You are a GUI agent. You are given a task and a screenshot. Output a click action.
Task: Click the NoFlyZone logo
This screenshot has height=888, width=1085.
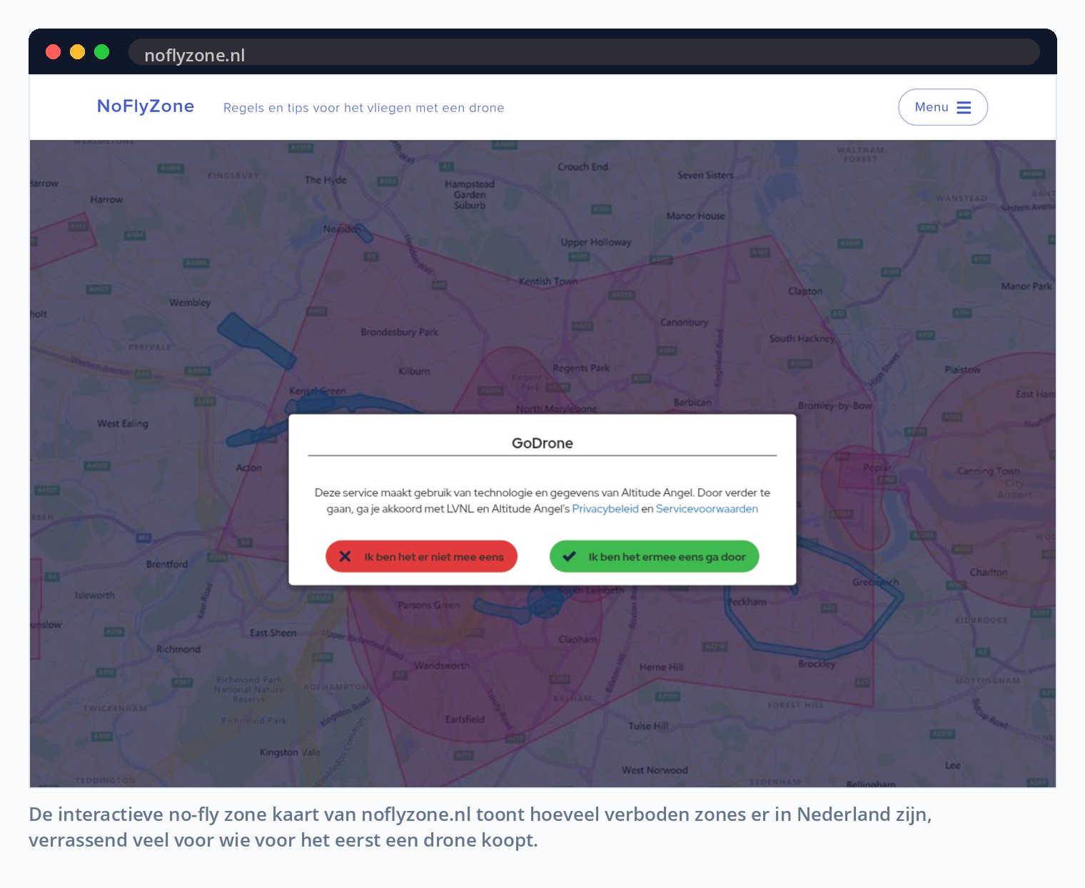[146, 106]
